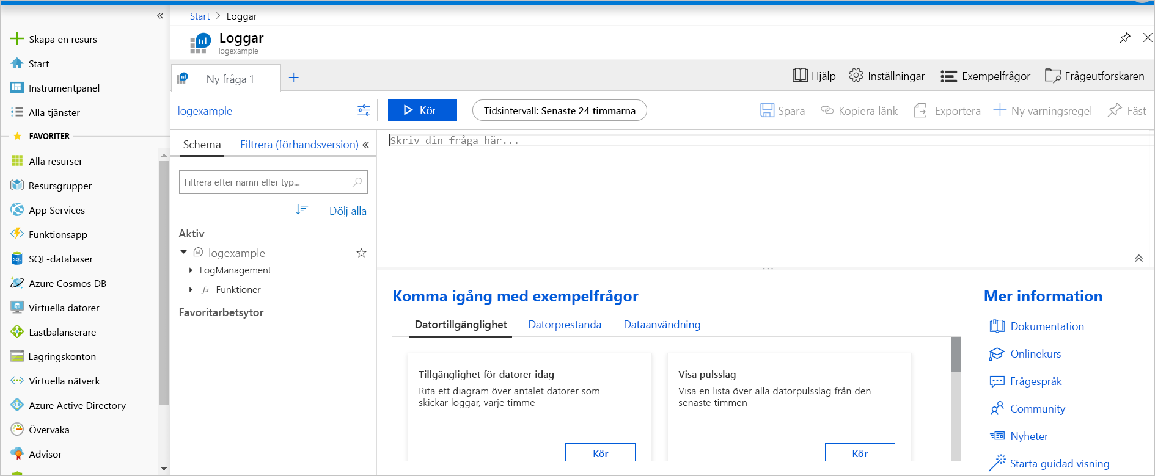1155x476 pixels.
Task: Click the logexample scope link
Action: click(205, 111)
